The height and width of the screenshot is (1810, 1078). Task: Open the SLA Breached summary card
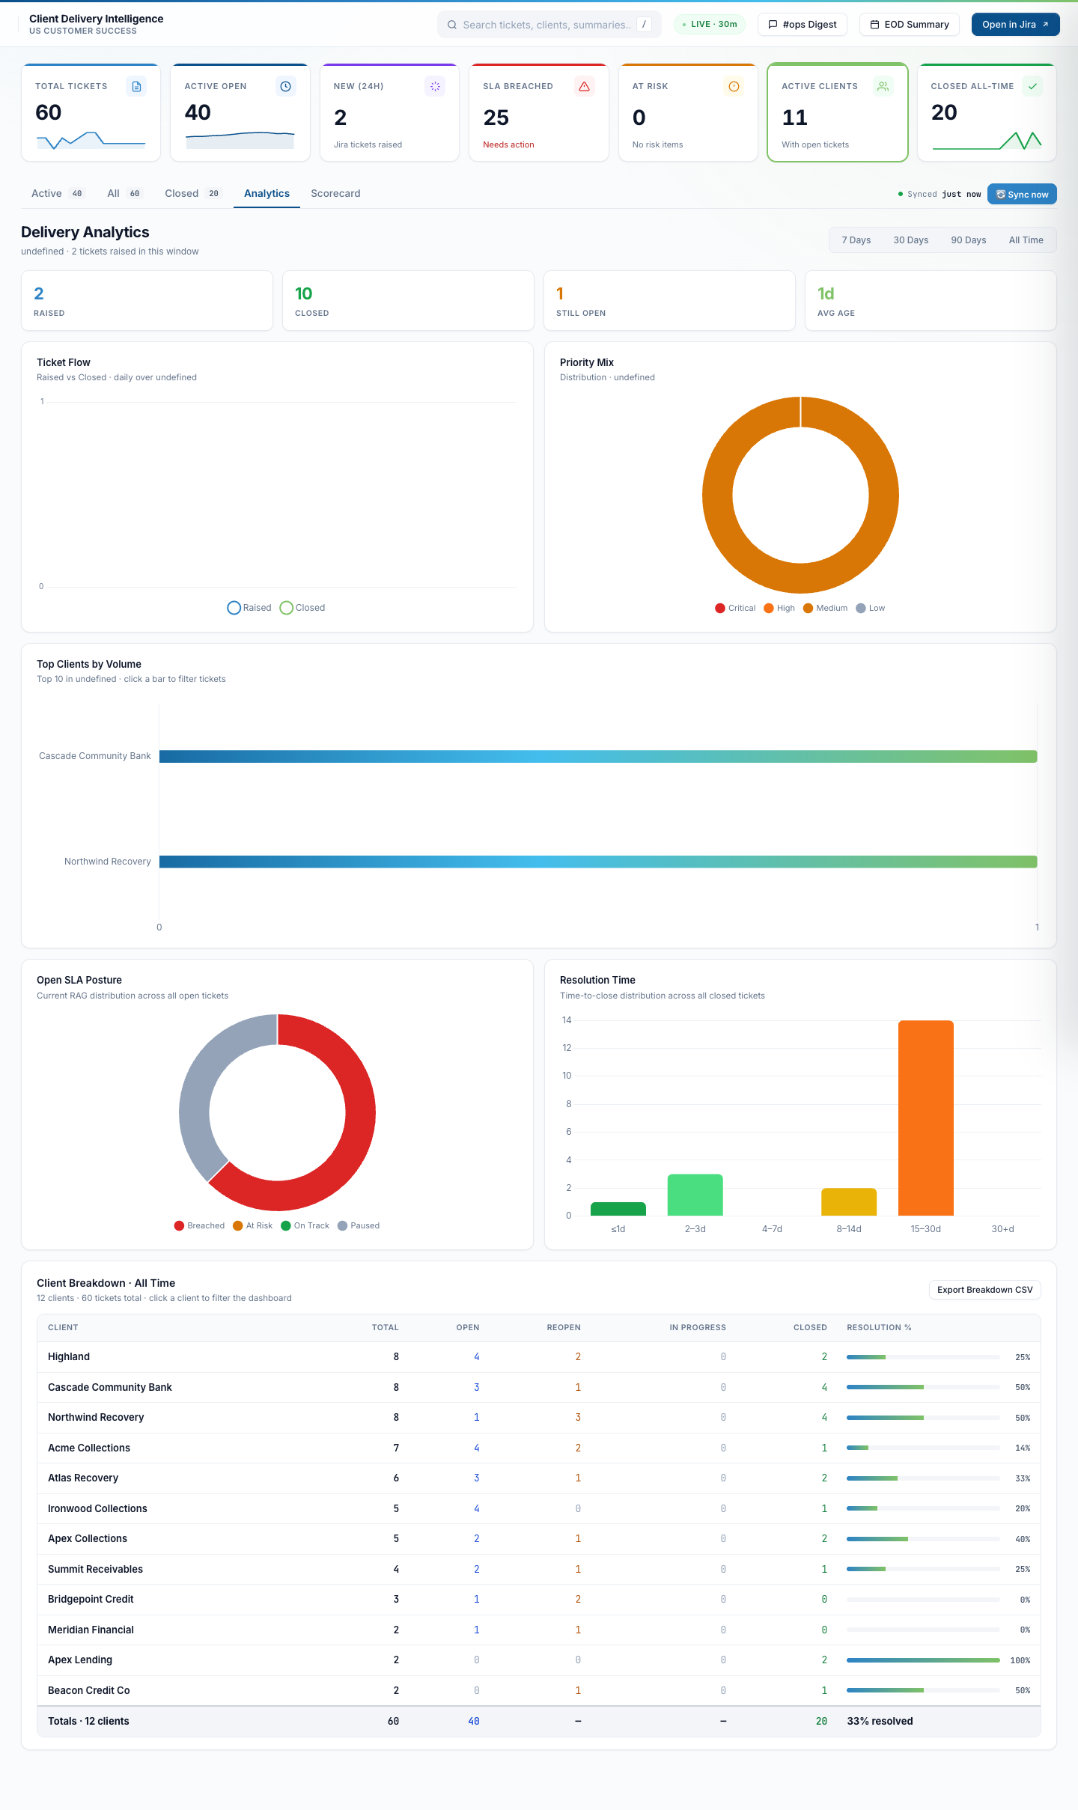(538, 112)
